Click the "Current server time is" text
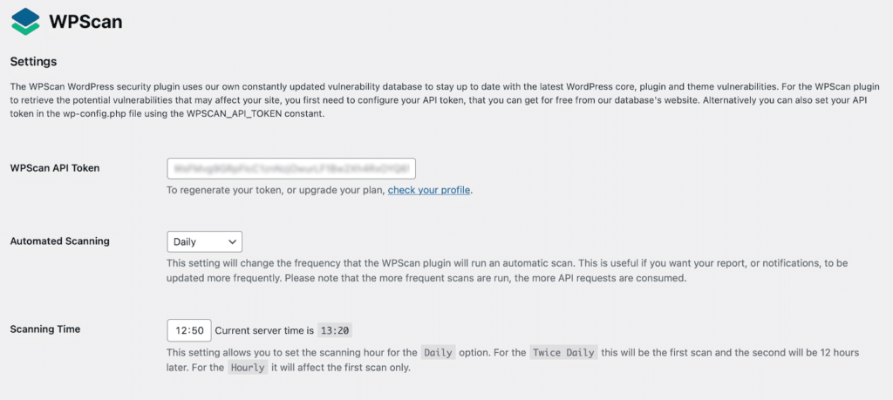 (x=264, y=330)
